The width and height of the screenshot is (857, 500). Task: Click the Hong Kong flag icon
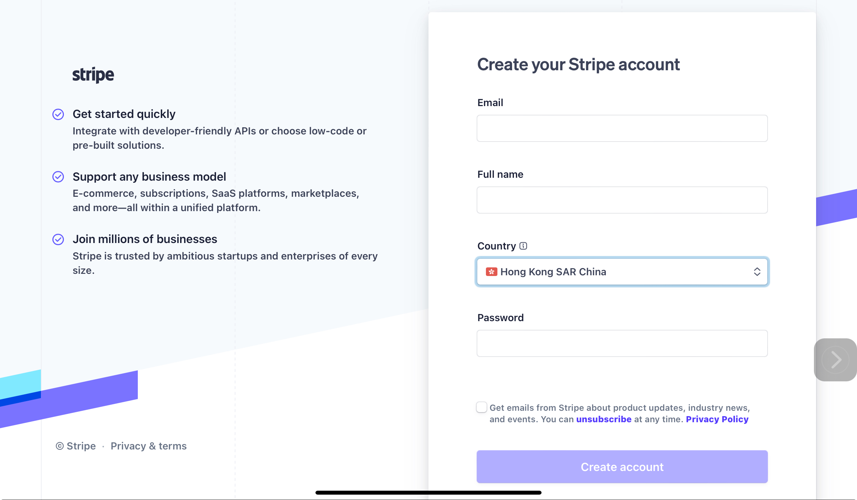[x=491, y=272]
